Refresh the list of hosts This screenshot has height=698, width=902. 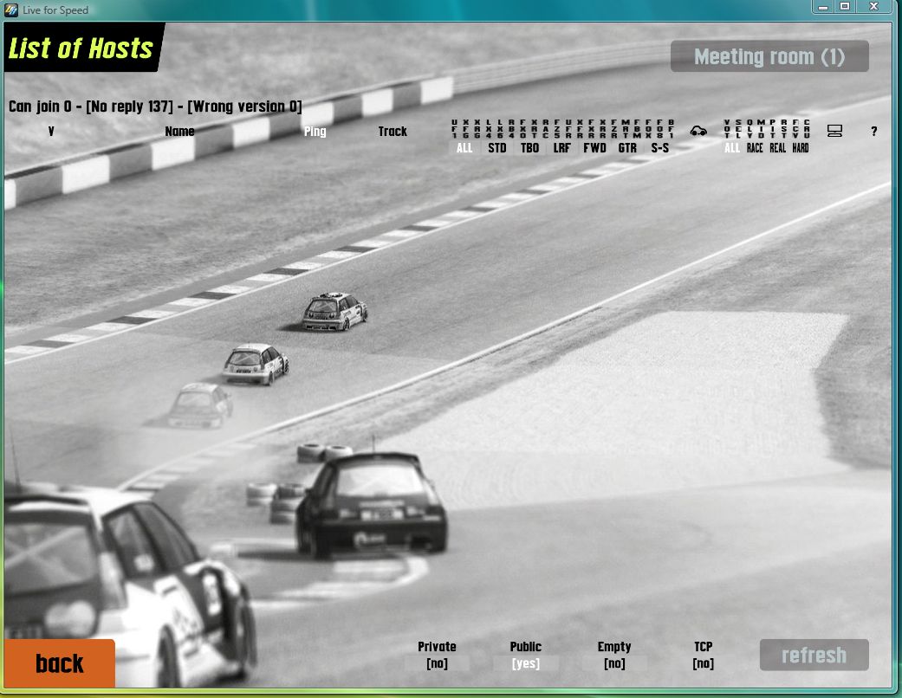point(814,655)
